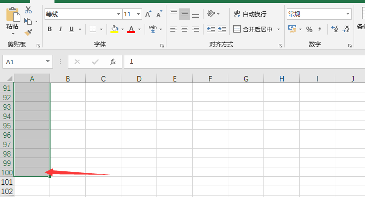Open phonetic guide dropdown arrow

coord(160,29)
